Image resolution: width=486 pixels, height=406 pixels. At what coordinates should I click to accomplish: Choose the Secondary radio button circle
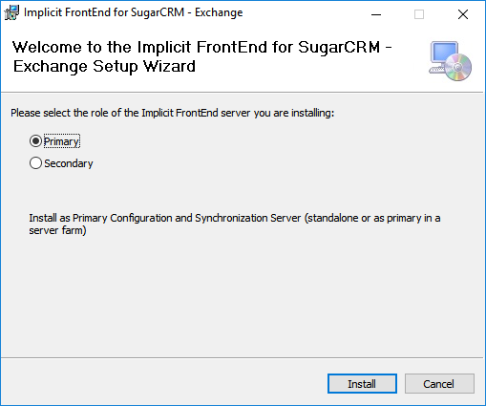35,163
